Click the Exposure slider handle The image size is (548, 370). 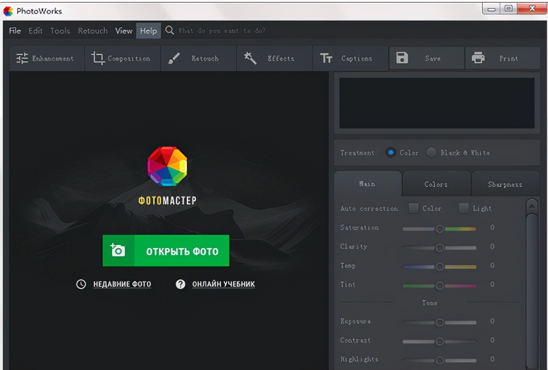[440, 322]
